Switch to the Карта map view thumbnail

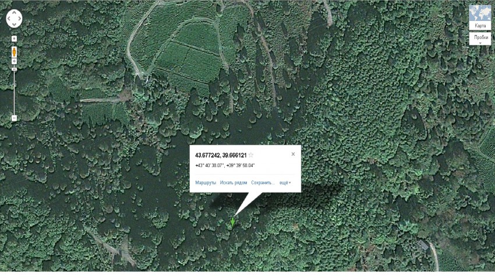(480, 17)
